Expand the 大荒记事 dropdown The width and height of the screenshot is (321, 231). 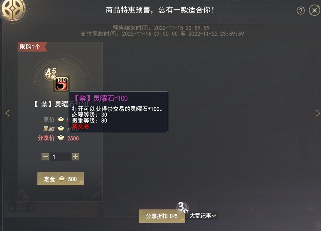pos(203,216)
